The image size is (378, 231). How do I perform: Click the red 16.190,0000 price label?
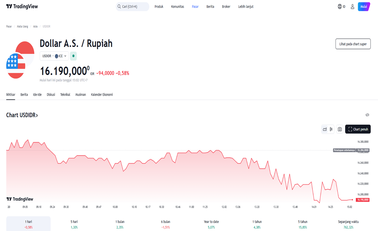(362, 200)
